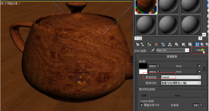This screenshot has height=111, width=209.
Task: Collapse the 衰减参数 rollout header
Action: (x=172, y=57)
